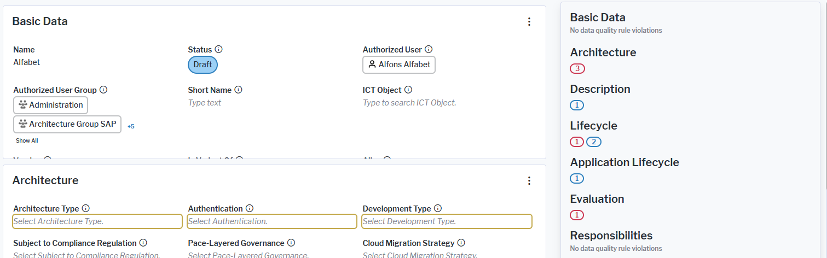Viewport: 827px width, 258px height.
Task: Show info tooltip for Authentication
Action: point(250,208)
